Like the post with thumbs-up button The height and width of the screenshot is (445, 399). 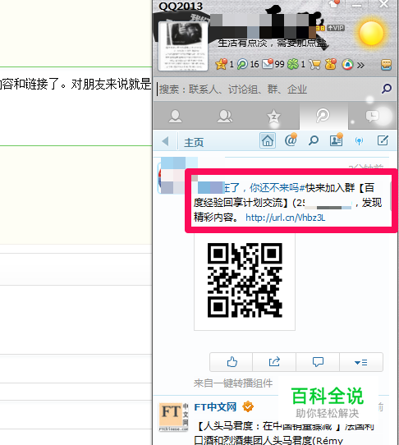(x=232, y=362)
